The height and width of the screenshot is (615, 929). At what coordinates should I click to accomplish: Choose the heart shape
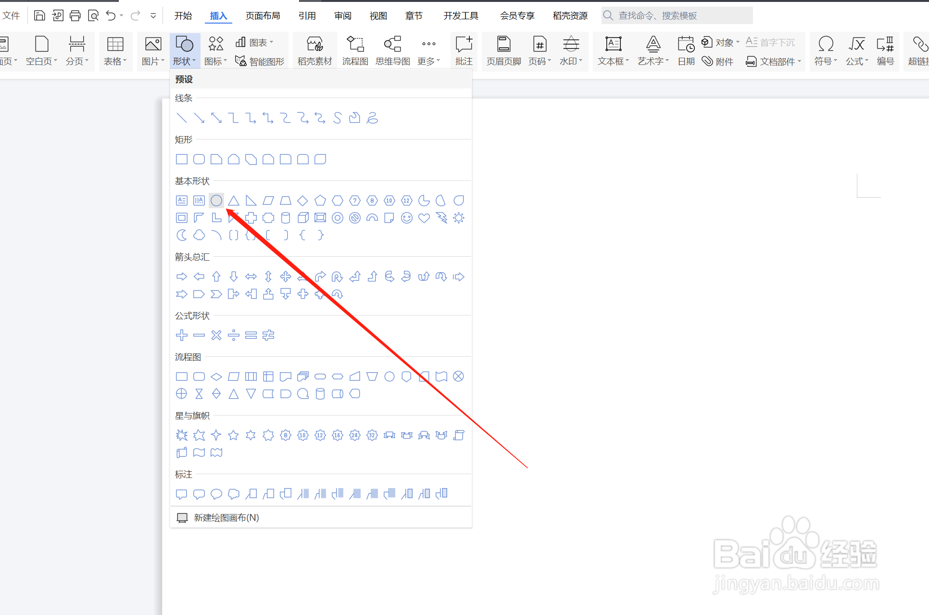point(424,218)
